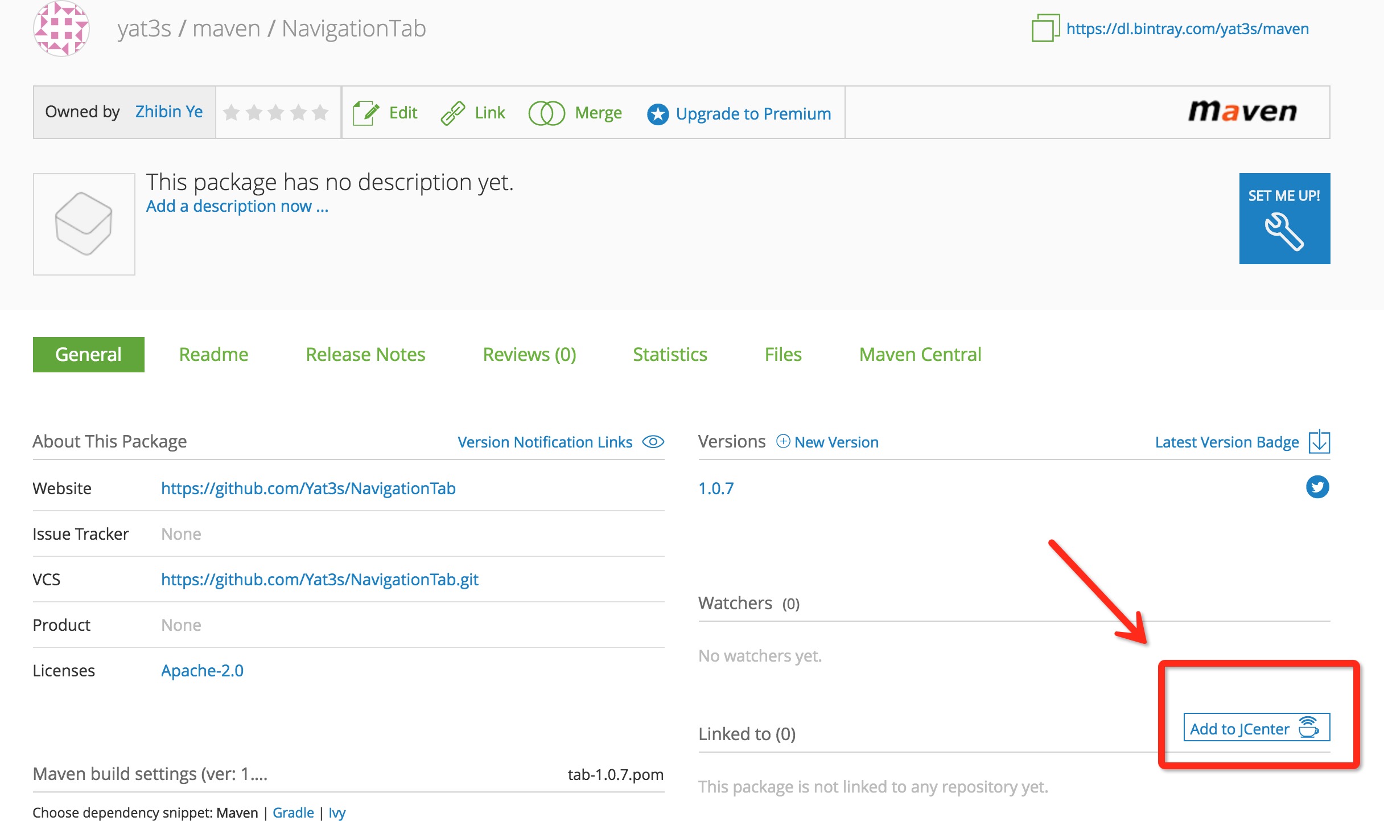Open Version Notification Links

tap(545, 442)
